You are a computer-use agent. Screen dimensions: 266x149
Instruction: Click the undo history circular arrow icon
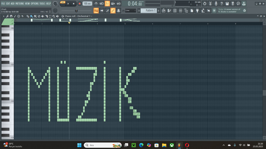[205, 3]
